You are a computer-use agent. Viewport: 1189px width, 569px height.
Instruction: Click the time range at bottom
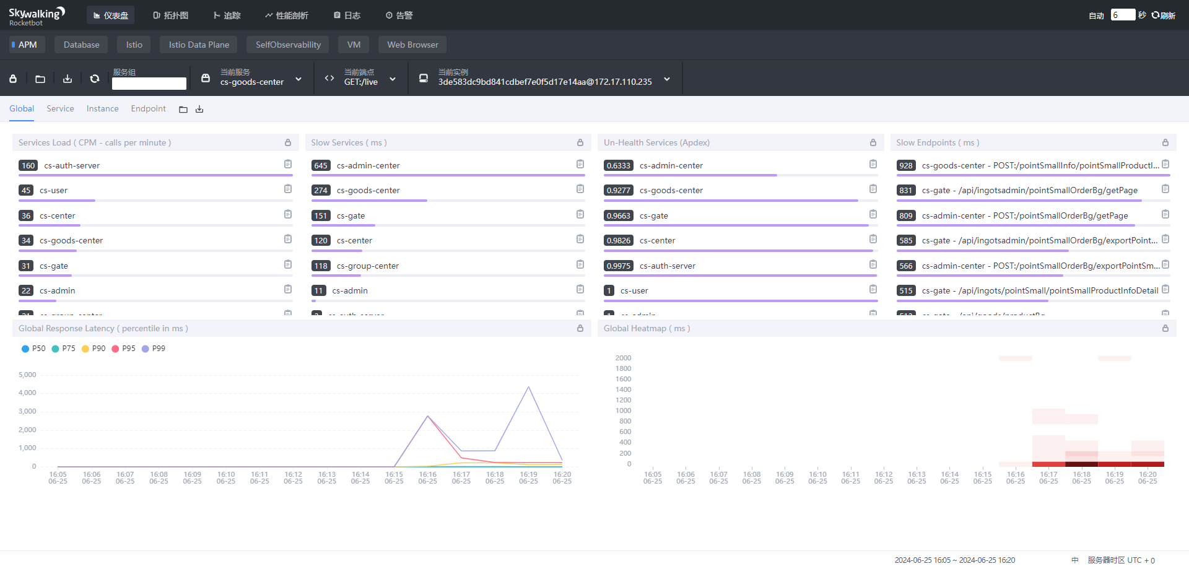954,560
